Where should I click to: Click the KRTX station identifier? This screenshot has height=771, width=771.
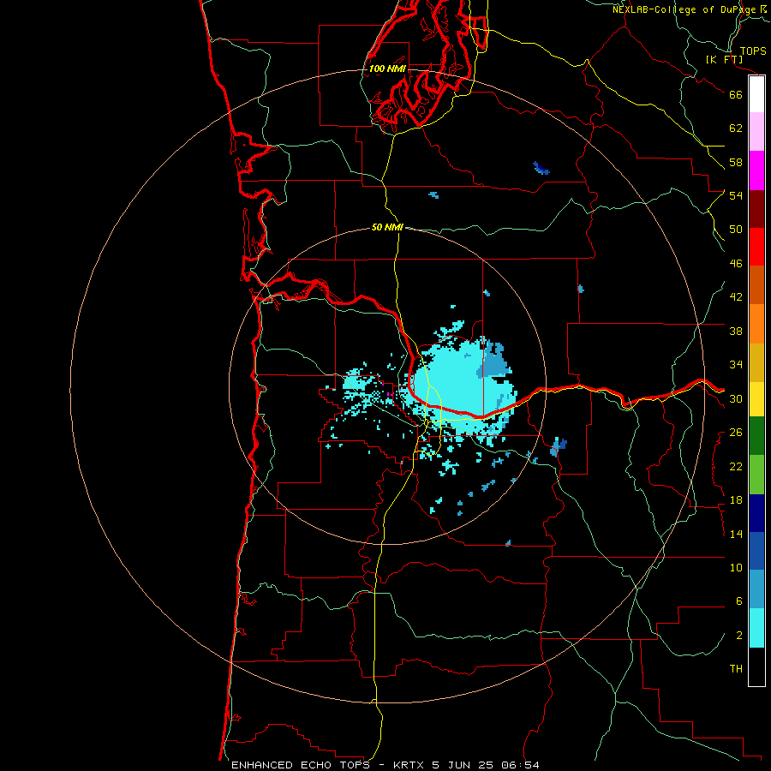click(408, 765)
